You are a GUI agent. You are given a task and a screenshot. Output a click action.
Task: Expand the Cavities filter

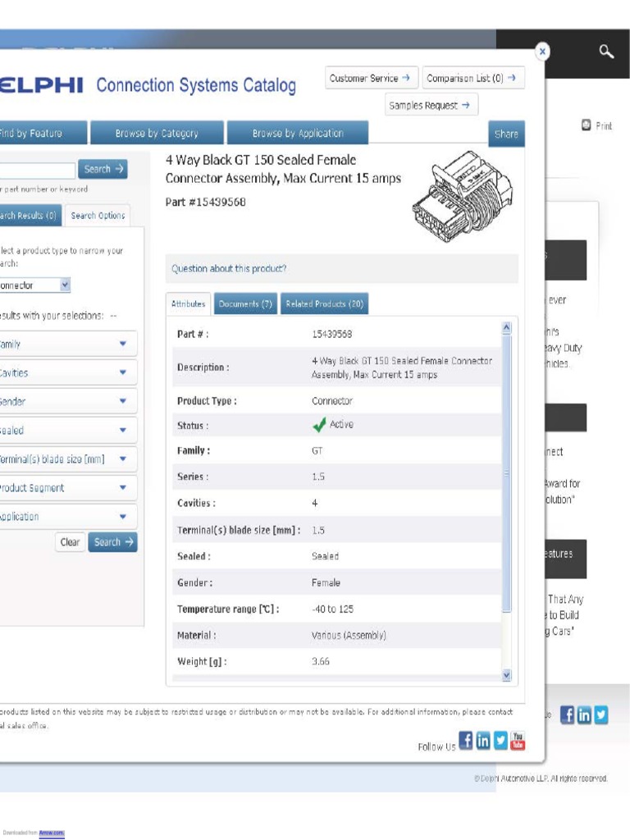tap(68, 372)
